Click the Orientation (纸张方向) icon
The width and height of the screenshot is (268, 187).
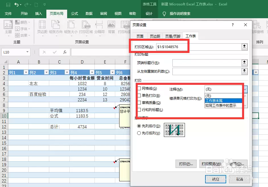coord(55,24)
